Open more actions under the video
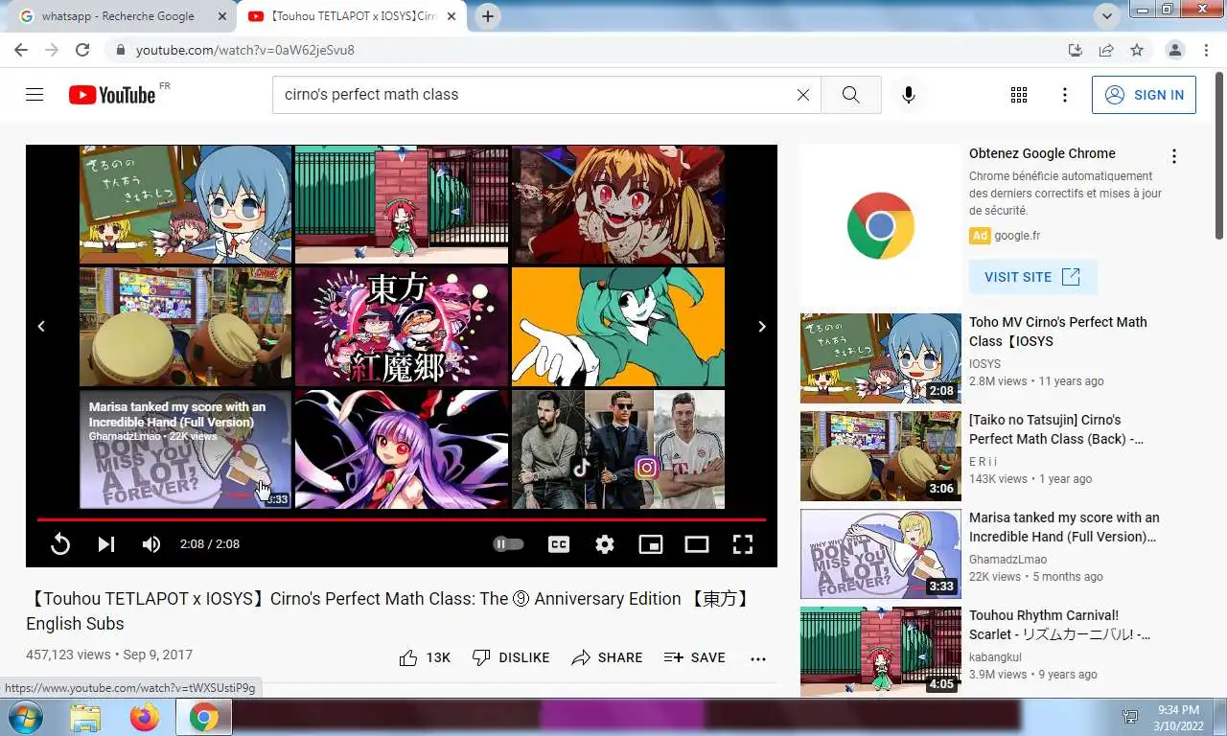This screenshot has height=736, width=1227. [x=758, y=658]
